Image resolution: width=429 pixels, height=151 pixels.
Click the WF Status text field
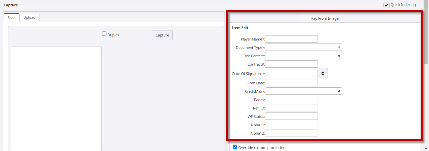291,116
